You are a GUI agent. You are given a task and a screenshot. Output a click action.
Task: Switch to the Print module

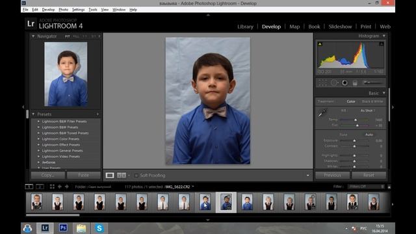365,27
